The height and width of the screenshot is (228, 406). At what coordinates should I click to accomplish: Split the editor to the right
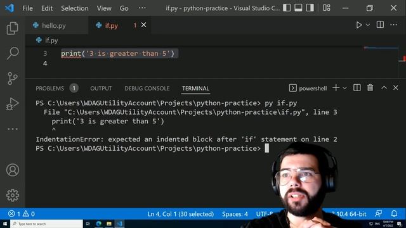coord(380,25)
